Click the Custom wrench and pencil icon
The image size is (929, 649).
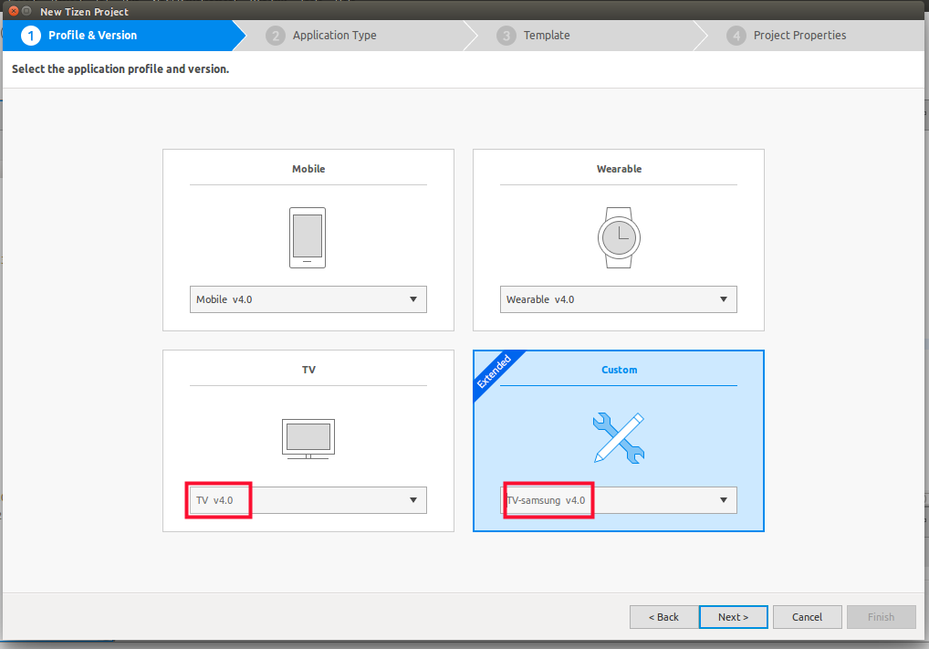(x=618, y=436)
